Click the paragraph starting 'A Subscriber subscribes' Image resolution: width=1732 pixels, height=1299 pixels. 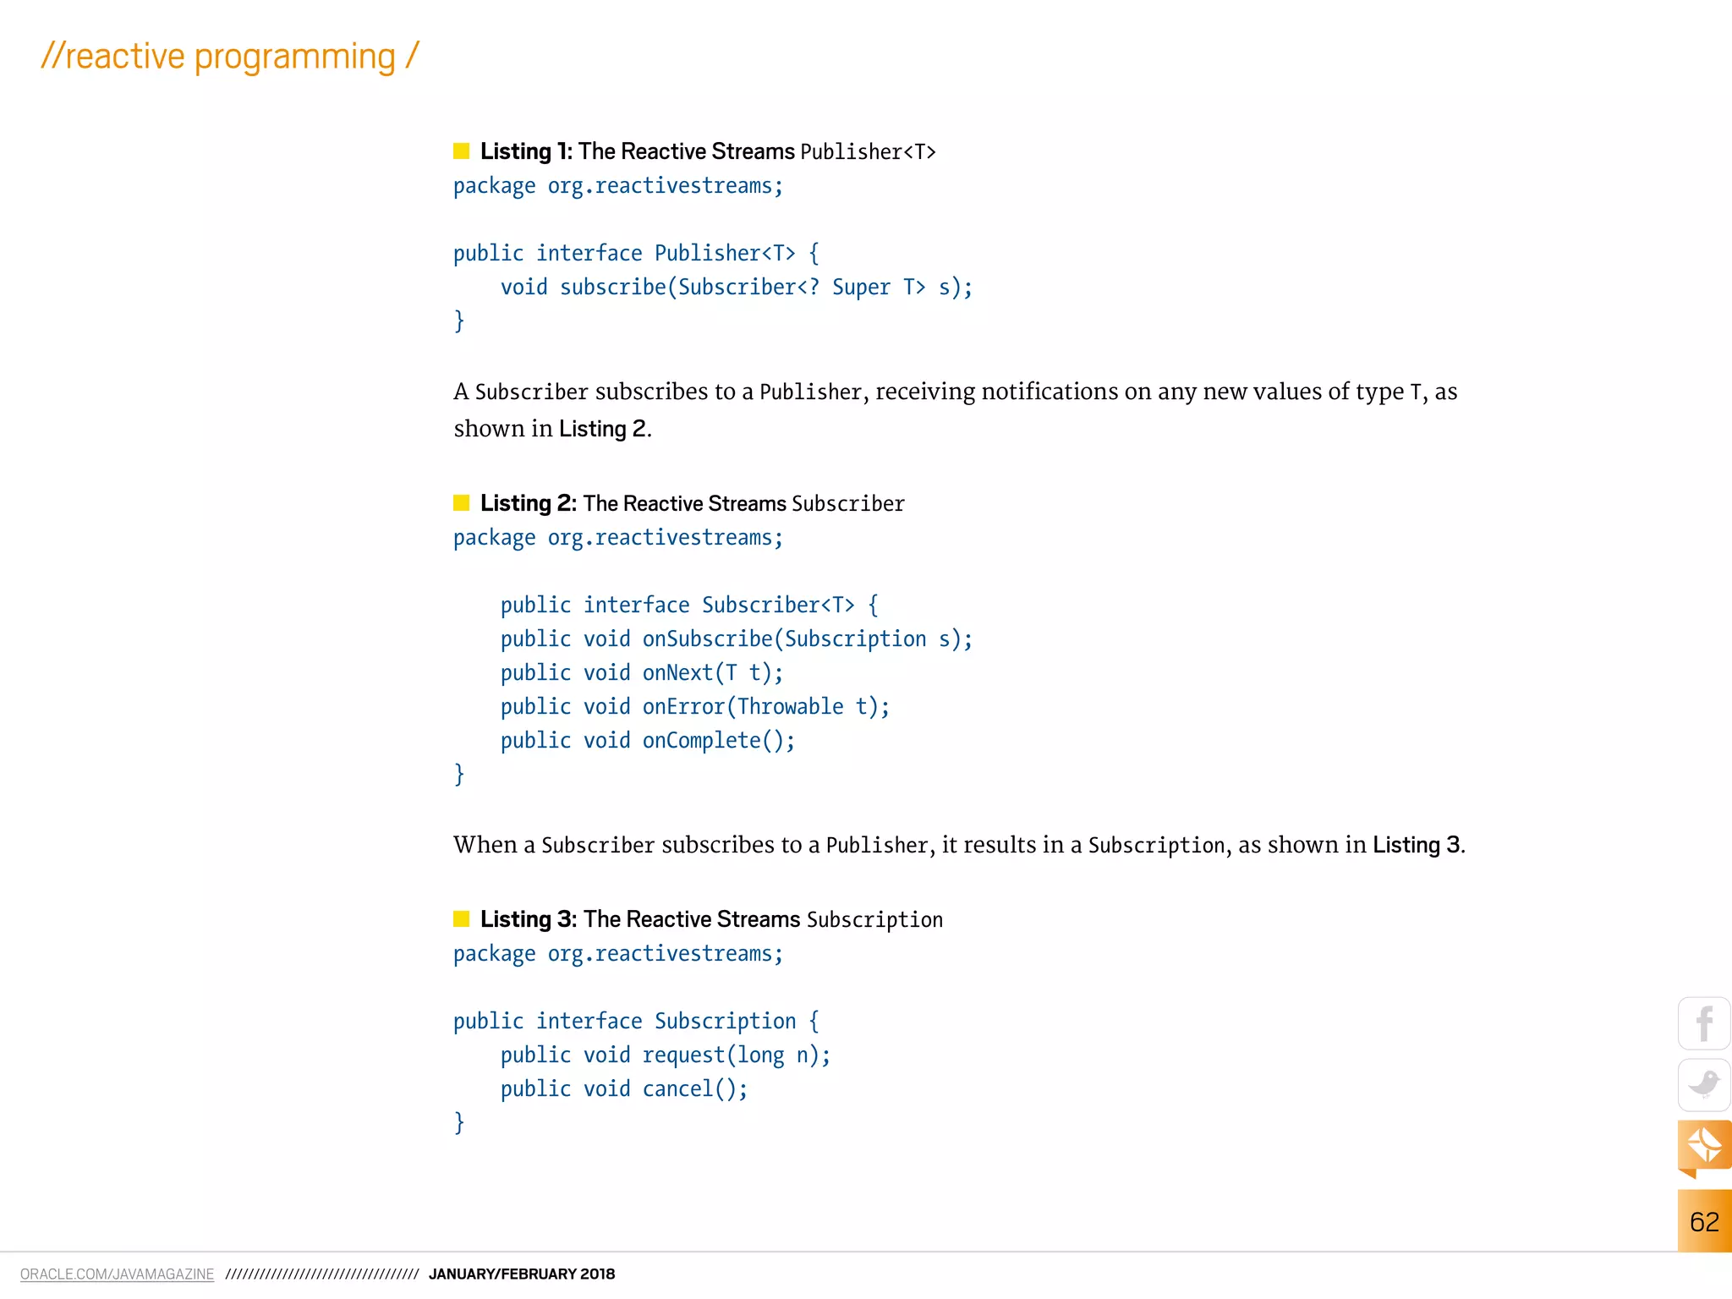coord(956,410)
